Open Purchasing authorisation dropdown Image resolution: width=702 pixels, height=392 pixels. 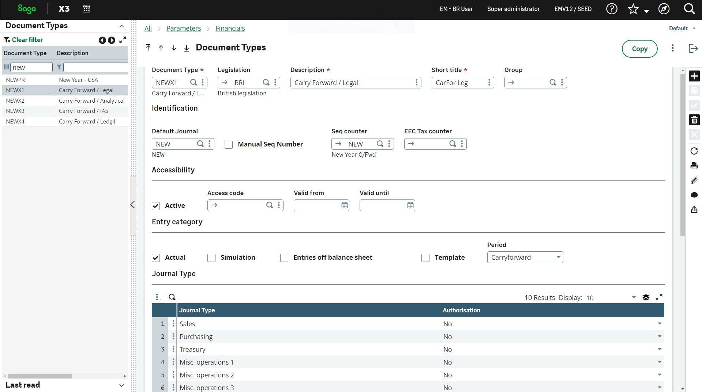click(x=660, y=336)
